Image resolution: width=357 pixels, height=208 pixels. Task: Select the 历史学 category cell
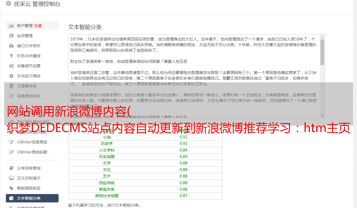click(x=107, y=144)
